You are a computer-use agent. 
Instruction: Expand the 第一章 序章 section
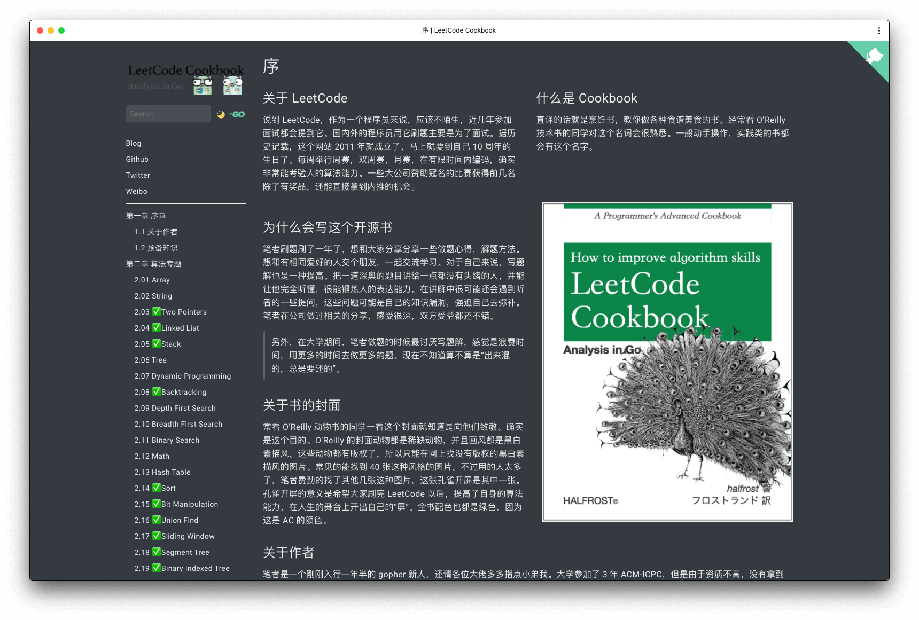point(146,216)
